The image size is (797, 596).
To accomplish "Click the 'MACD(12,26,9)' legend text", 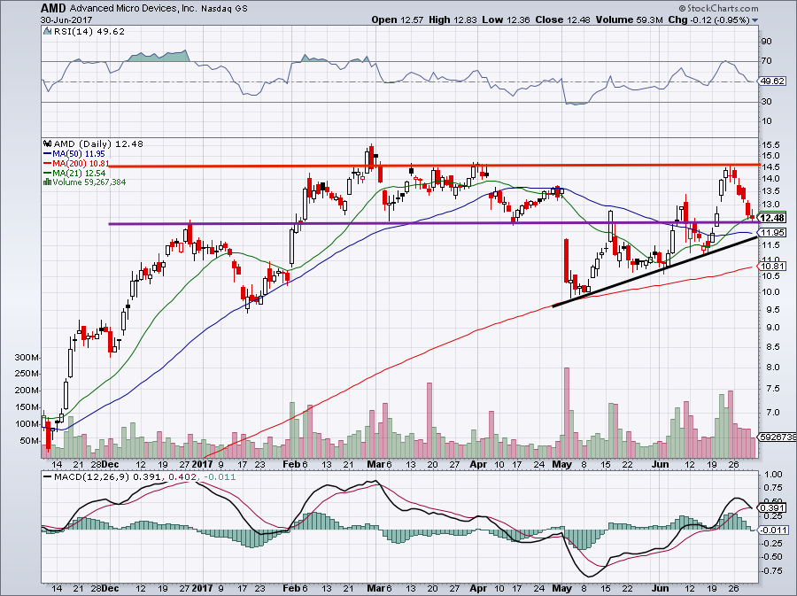I will click(x=92, y=477).
